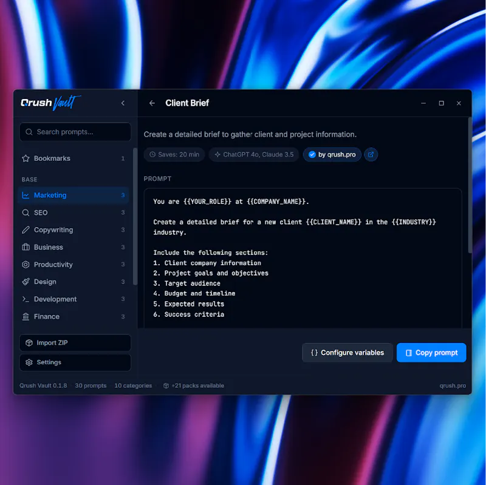The width and height of the screenshot is (486, 485).
Task: Click the {{YOUR_ROLE}} variable in prompt
Action: (207, 202)
